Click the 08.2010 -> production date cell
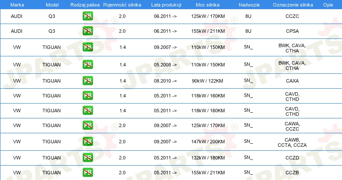This screenshot has height=180, width=342. pos(165,81)
